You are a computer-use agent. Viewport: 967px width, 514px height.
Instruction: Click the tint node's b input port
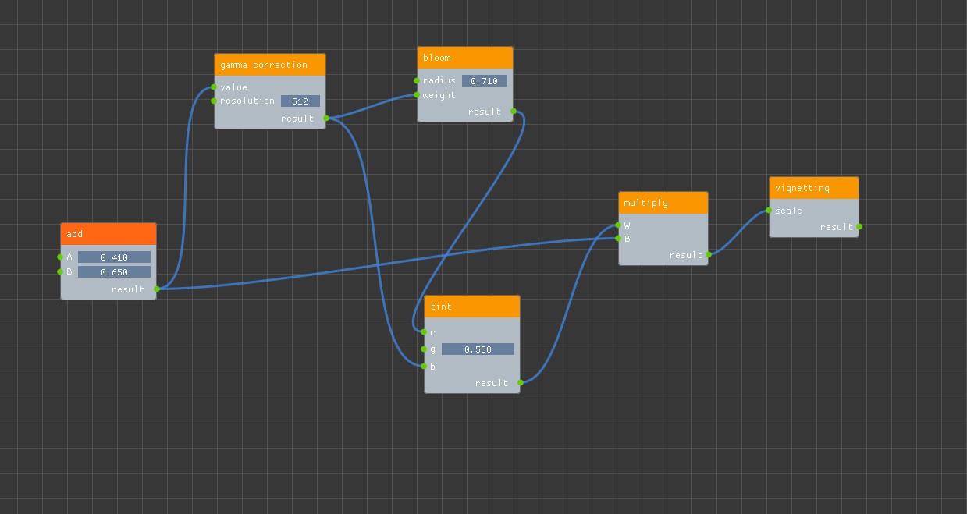tap(425, 367)
